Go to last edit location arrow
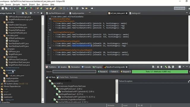This screenshot has width=190, height=107. click(83, 8)
